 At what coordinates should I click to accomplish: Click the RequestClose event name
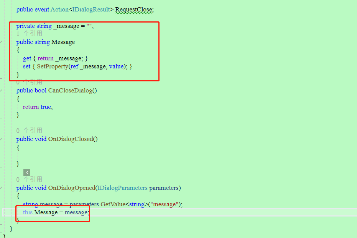coord(134,10)
